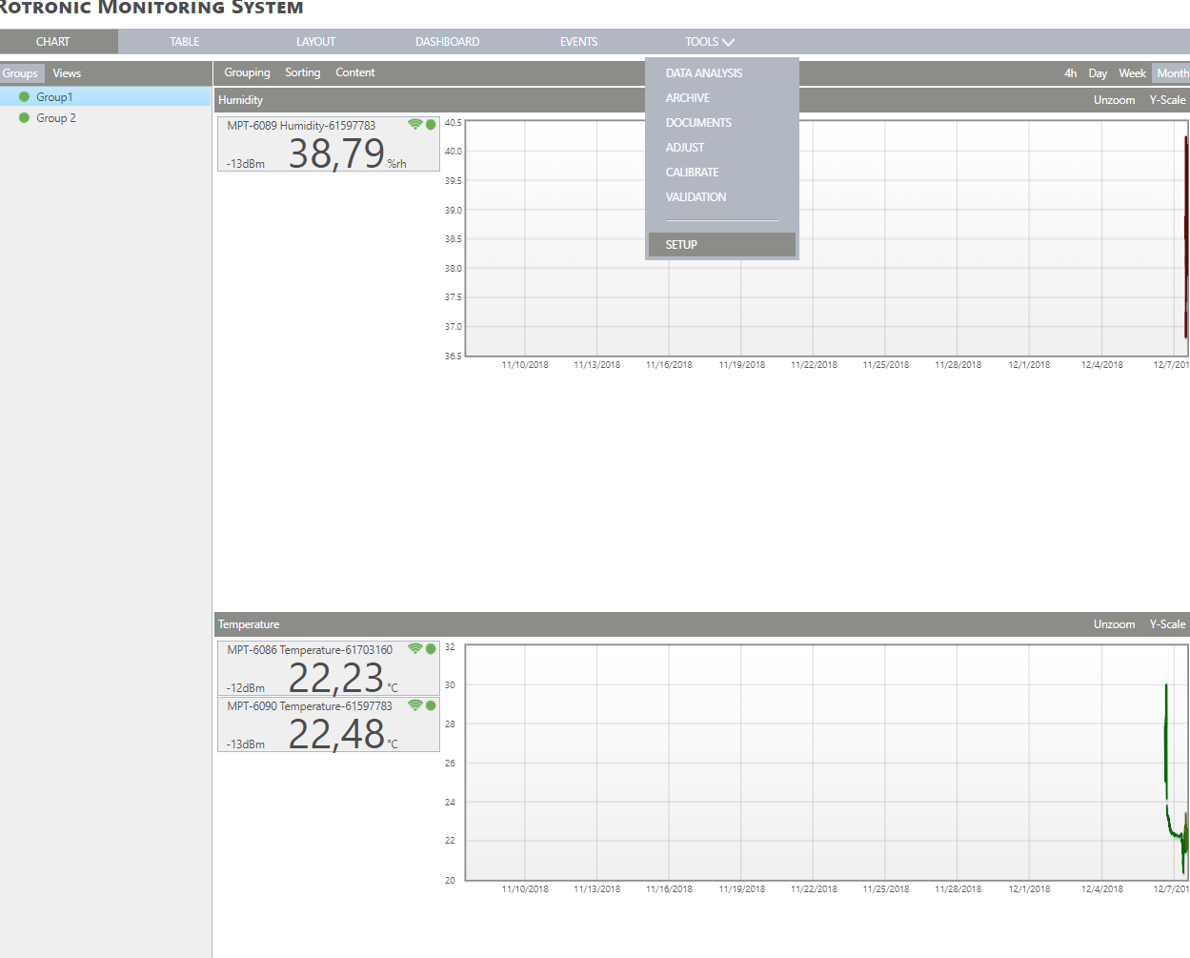Open the Content options
Screen dimensions: 1190x958
[x=355, y=72]
